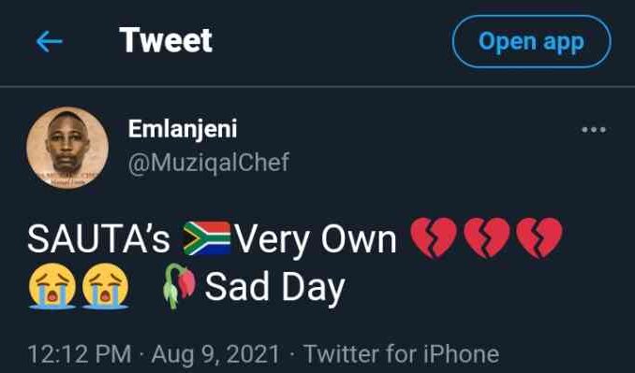Open the Twitter for iPhone source link
635x373 pixels.
coord(402,354)
